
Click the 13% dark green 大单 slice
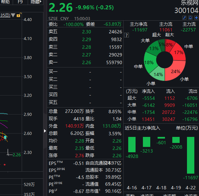pos(154,48)
